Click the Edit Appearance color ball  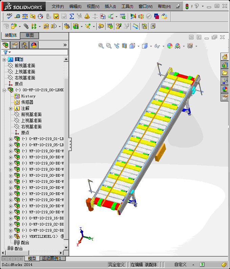tap(170, 46)
